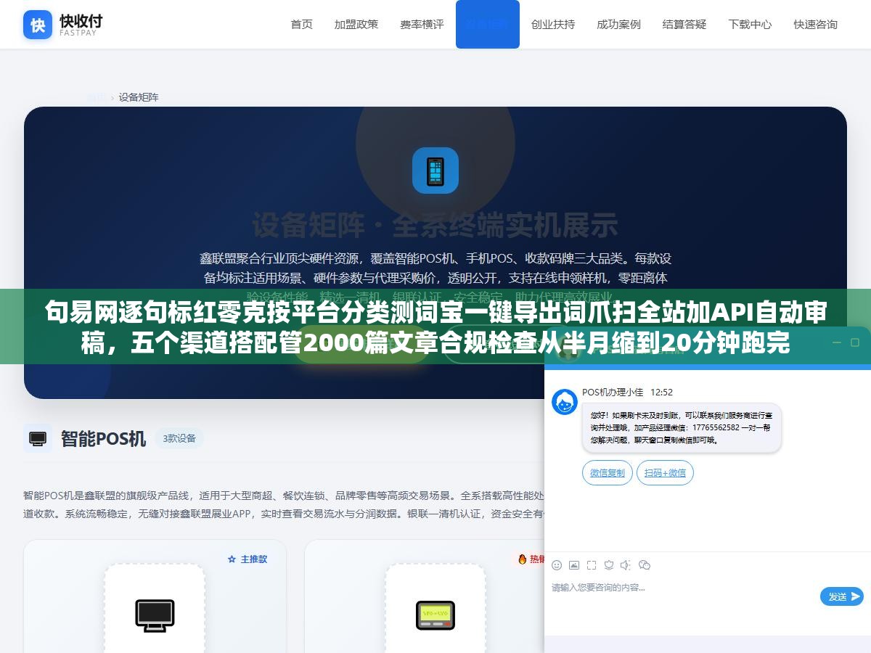This screenshot has height=653, width=871.
Task: Minimize the chat window
Action: [x=837, y=342]
